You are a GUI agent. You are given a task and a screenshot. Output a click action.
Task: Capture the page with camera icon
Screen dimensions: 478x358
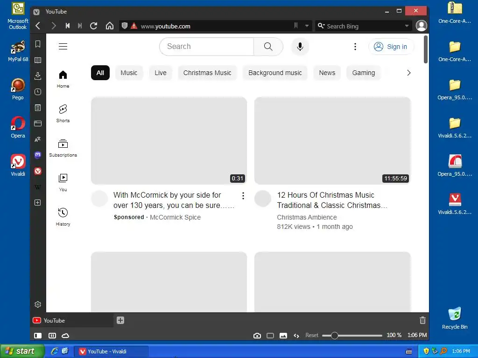257,336
